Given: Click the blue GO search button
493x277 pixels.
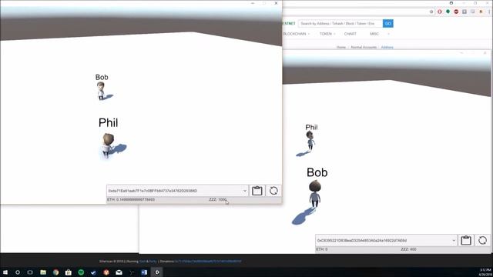Looking at the screenshot, I should (x=388, y=24).
